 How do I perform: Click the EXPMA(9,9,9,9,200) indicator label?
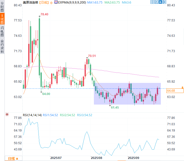click(72, 3)
